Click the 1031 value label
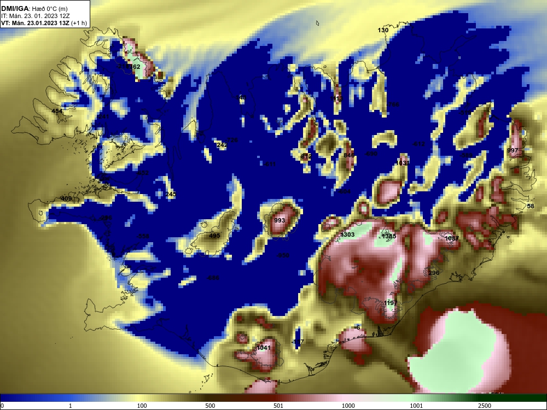 (403, 163)
